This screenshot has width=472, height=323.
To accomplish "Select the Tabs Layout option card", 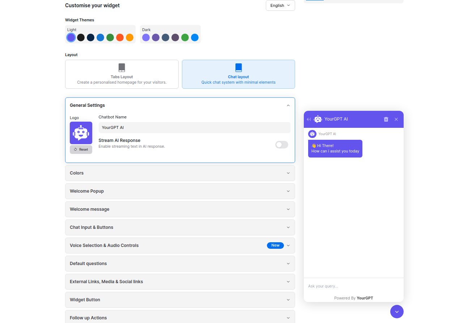I will [x=122, y=74].
